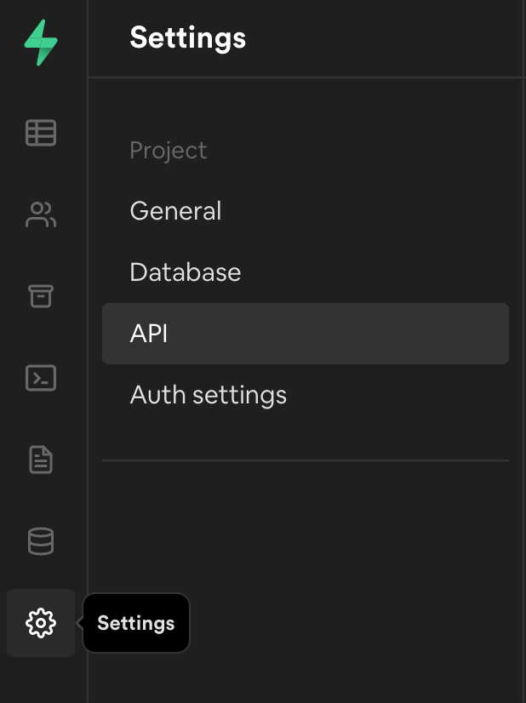This screenshot has height=703, width=526.
Task: Launch the SQL editor terminal icon
Action: click(x=41, y=378)
